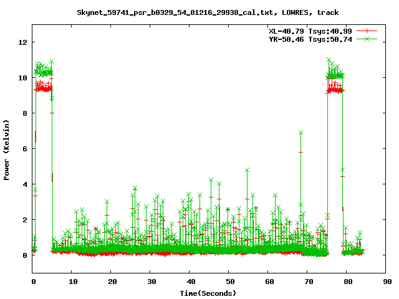This screenshot has height=299, width=399.
Task: Click the green YR legend line sample
Action: coord(367,39)
